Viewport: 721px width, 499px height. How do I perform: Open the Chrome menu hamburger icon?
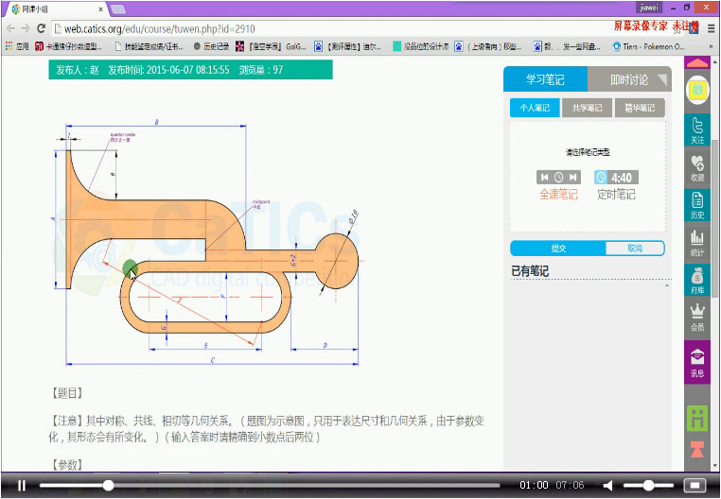pos(712,28)
